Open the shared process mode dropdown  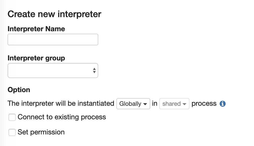174,104
